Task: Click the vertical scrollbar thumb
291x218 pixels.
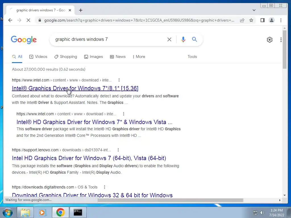Action: click(x=284, y=49)
